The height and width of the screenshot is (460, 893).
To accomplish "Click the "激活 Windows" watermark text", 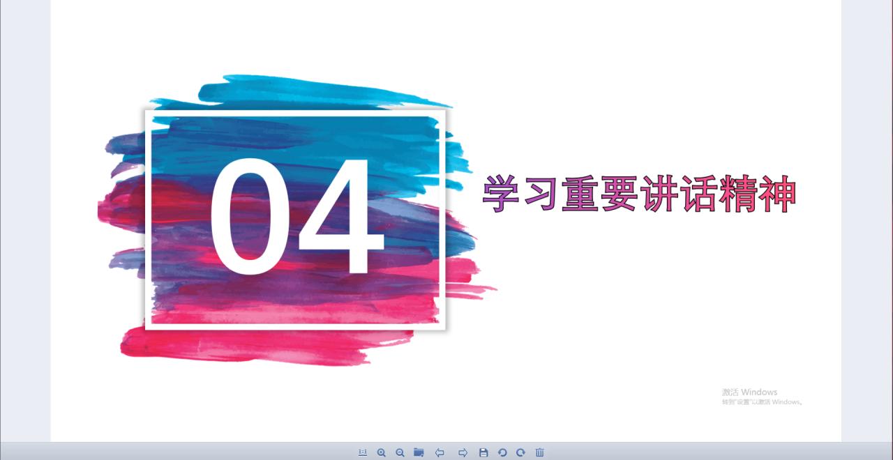I will click(749, 392).
